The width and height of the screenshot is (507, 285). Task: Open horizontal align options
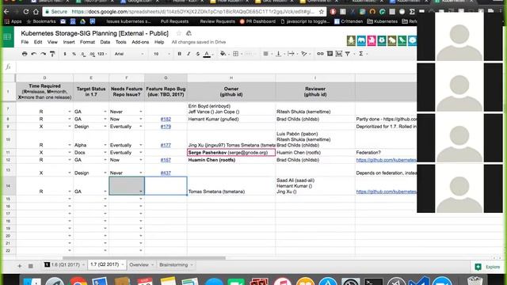click(x=265, y=54)
